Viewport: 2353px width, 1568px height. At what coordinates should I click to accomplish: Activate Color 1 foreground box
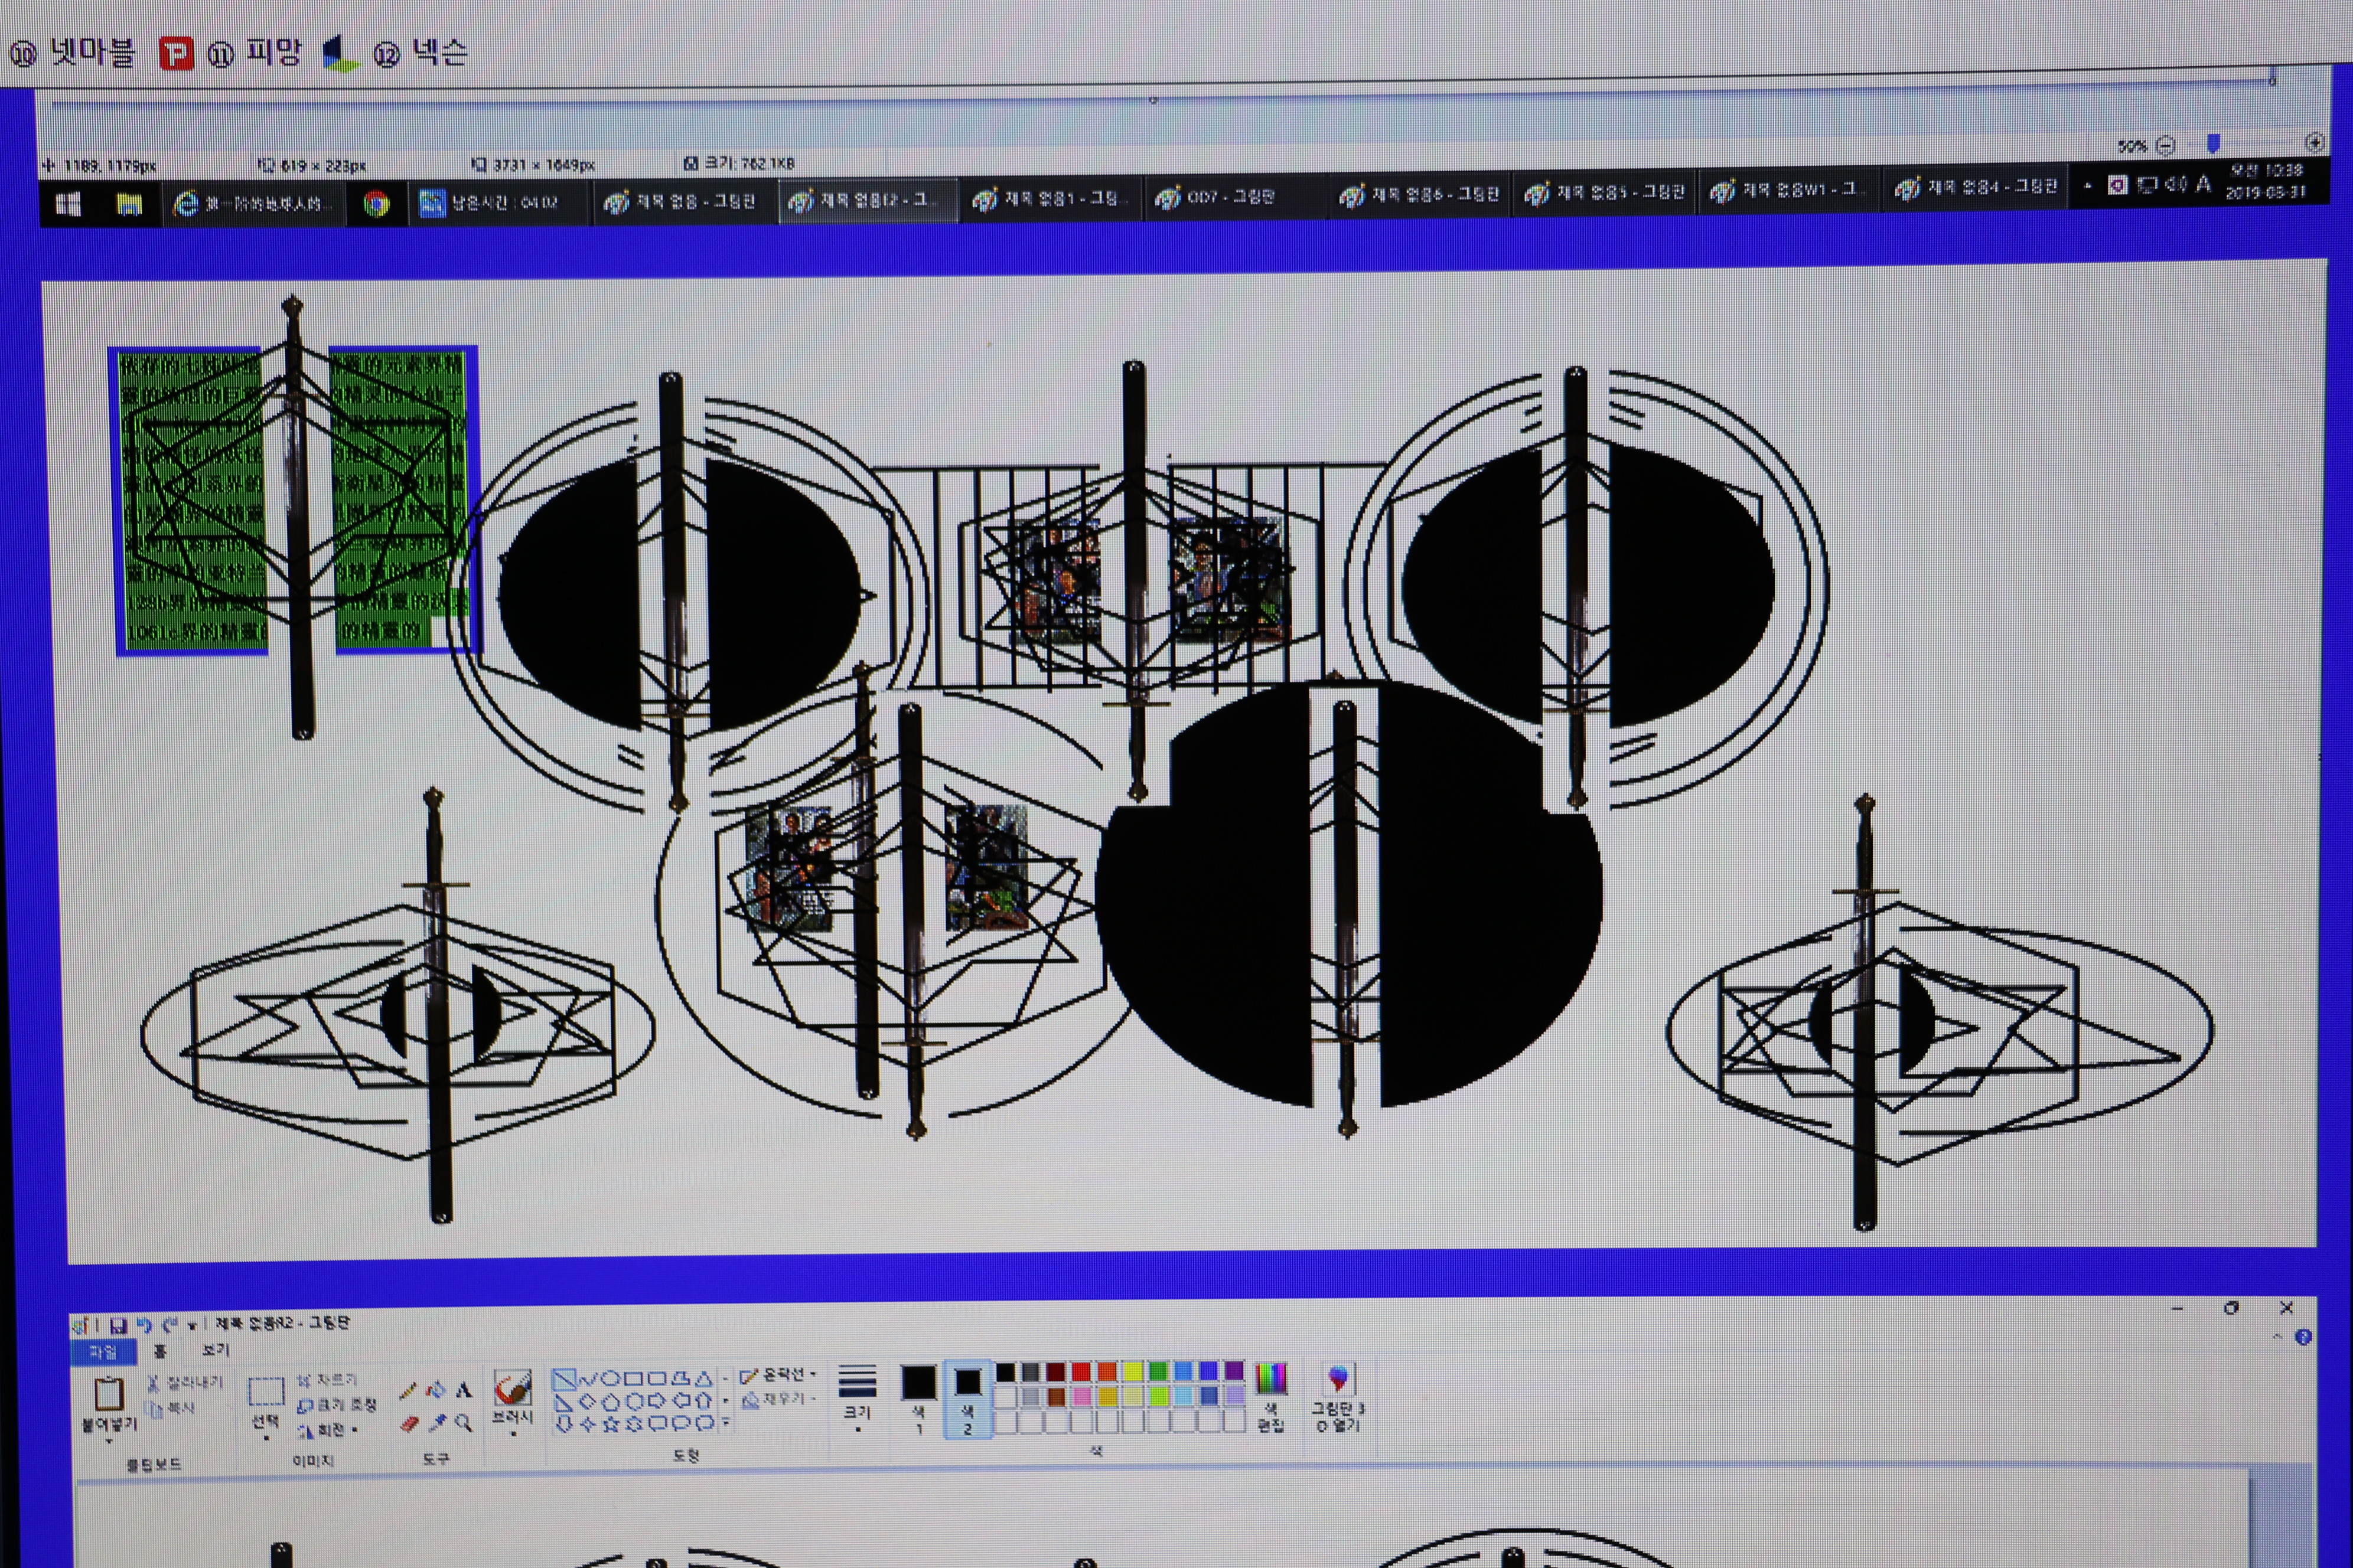(x=918, y=1383)
